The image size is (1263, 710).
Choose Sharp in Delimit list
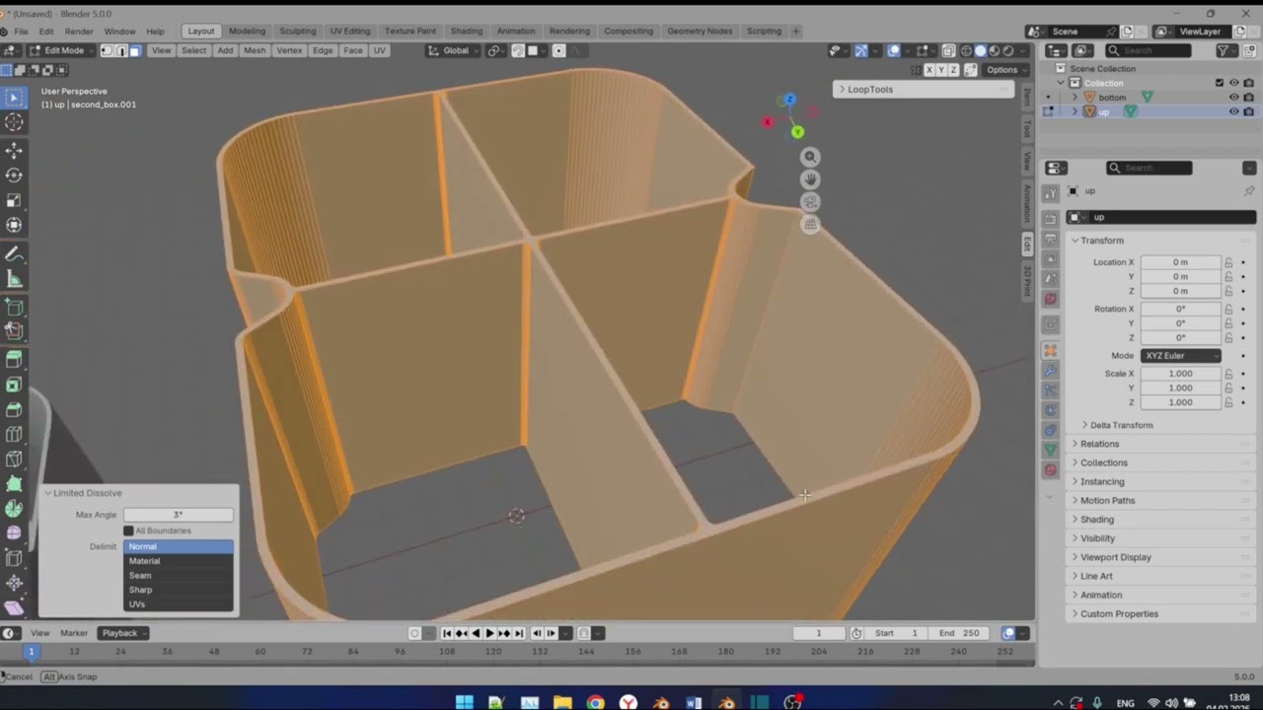pyautogui.click(x=179, y=590)
